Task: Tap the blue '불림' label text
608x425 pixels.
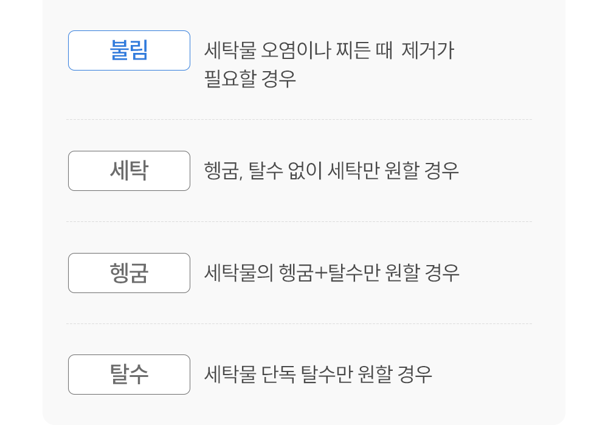Action: click(x=129, y=50)
